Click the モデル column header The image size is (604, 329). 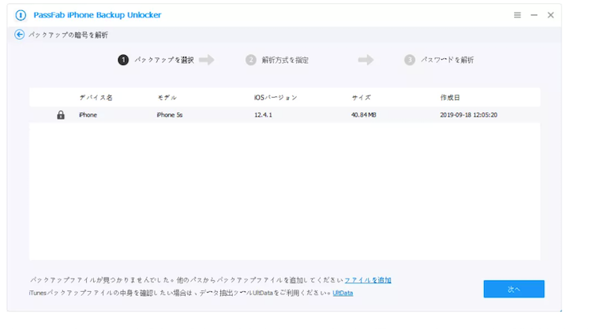[167, 98]
